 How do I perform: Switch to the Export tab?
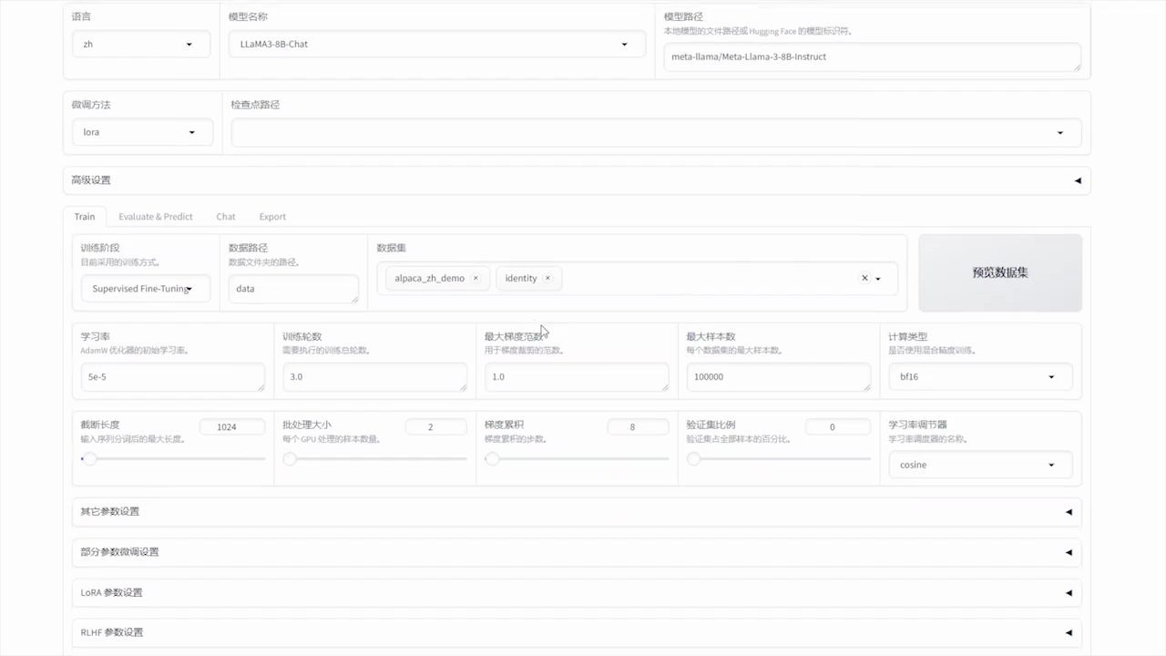tap(272, 217)
